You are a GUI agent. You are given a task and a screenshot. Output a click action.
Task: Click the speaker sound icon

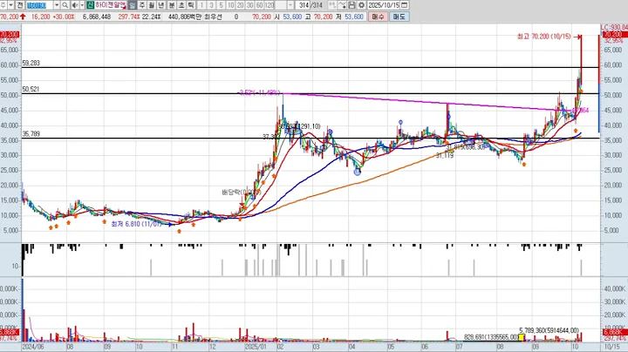[75, 5]
